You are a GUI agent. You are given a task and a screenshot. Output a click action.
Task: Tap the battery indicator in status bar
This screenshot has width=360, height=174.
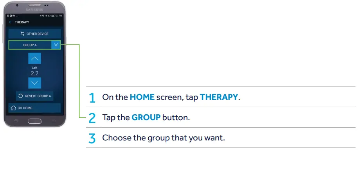tap(52, 16)
